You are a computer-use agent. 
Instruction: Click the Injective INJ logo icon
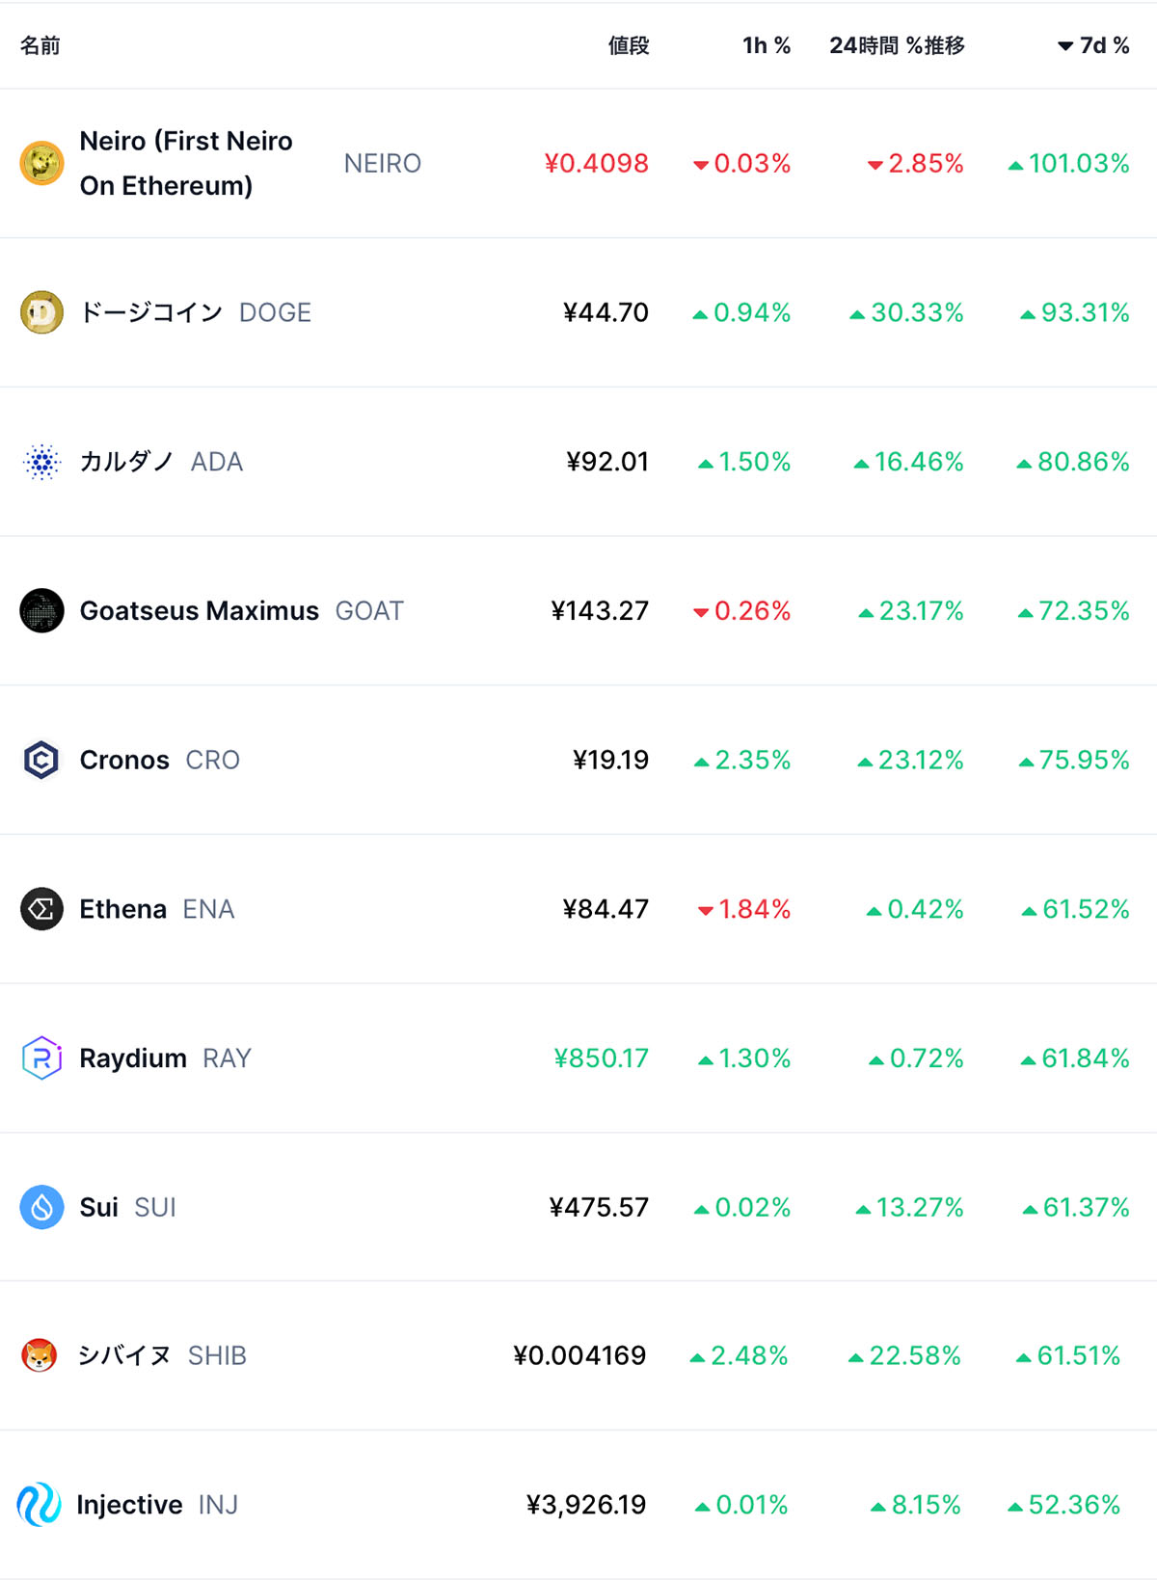[40, 1504]
